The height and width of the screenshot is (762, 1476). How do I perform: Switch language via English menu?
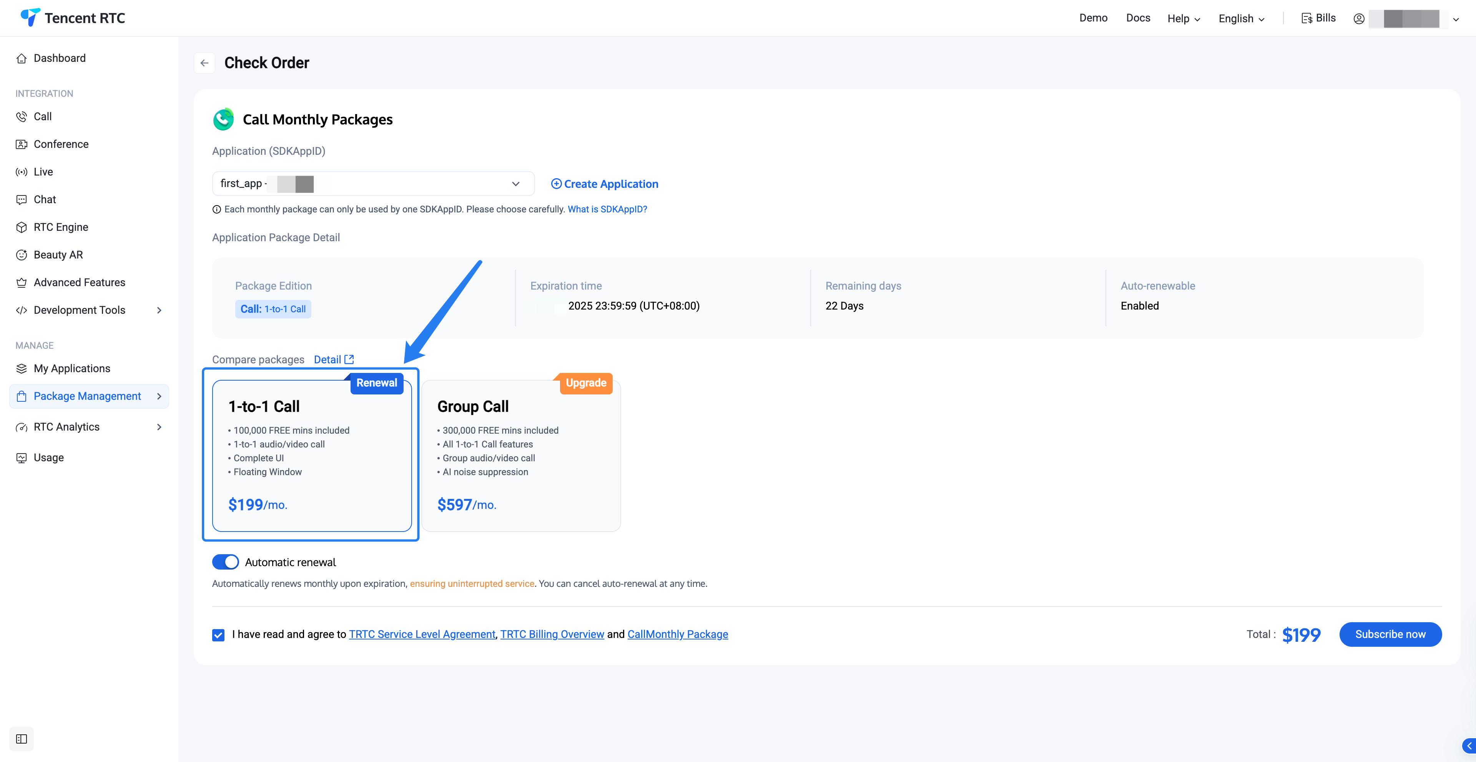click(x=1240, y=18)
